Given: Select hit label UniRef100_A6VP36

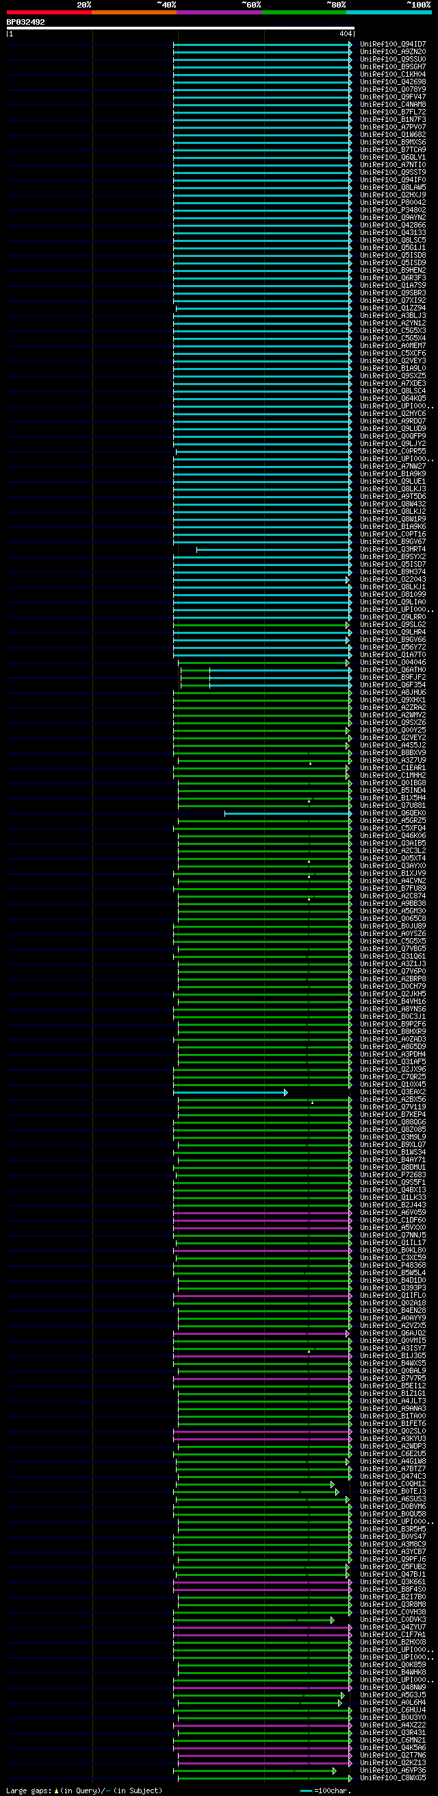Looking at the screenshot, I should click(x=393, y=1770).
